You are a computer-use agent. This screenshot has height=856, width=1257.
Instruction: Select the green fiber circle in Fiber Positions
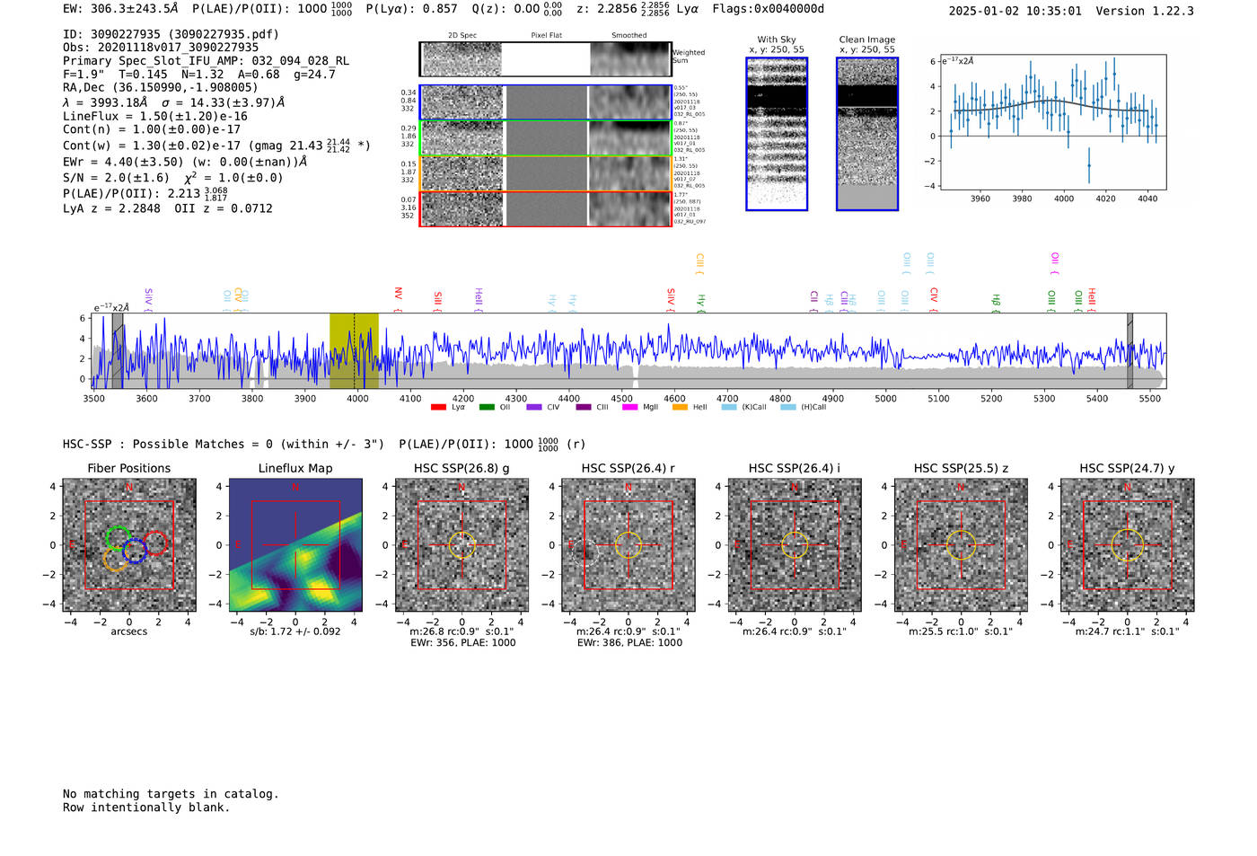(118, 539)
